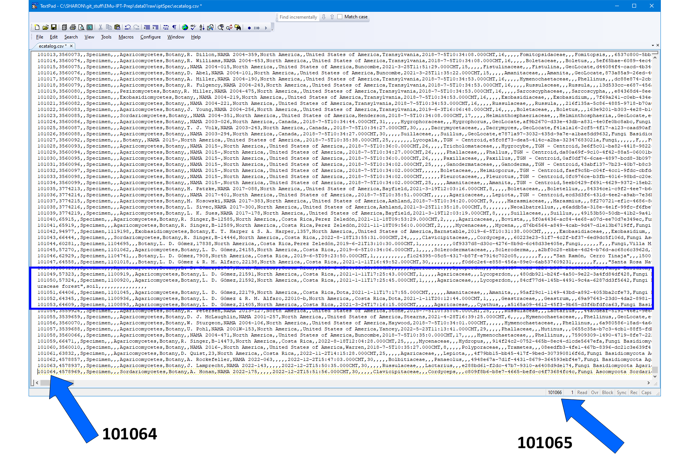Screen dimensions: 683x460
Task: Create a new document
Action: tap(37, 27)
